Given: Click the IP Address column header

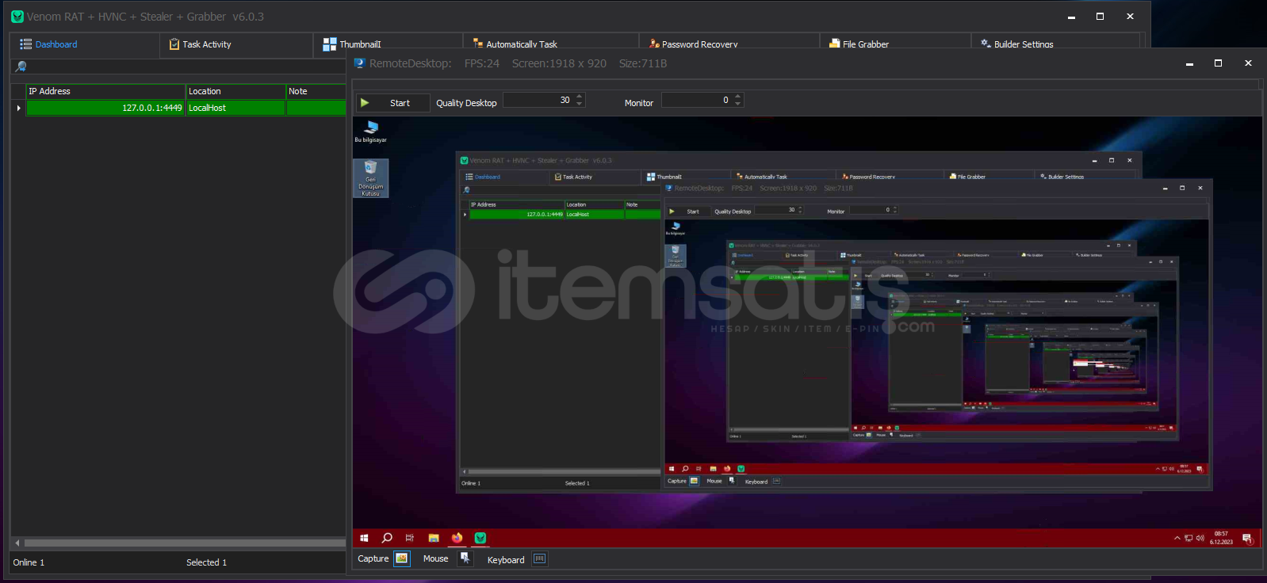Looking at the screenshot, I should tap(105, 91).
